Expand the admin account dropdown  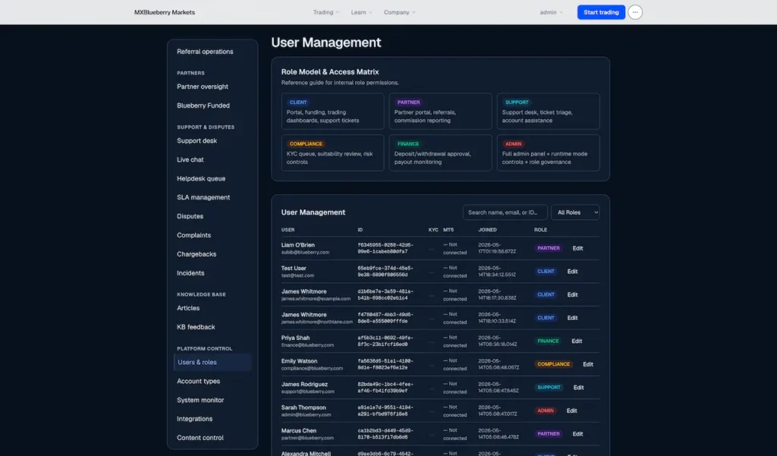tap(551, 12)
